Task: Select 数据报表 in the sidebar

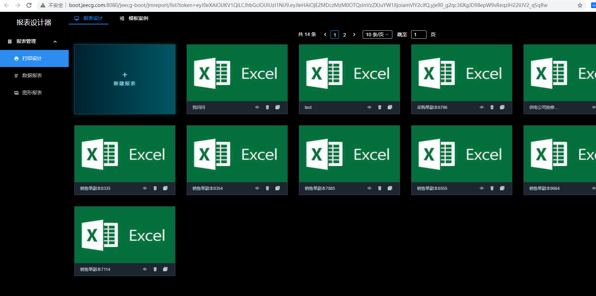Action: [x=34, y=75]
